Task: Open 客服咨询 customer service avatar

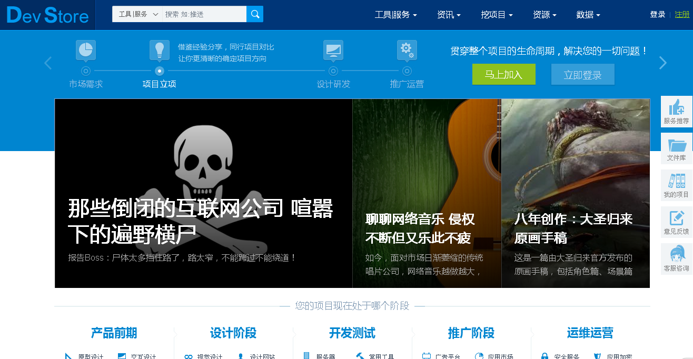Action: [677, 259]
